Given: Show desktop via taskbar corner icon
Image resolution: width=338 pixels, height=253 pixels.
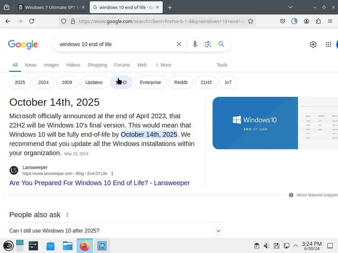Looking at the screenshot, I should (x=330, y=246).
